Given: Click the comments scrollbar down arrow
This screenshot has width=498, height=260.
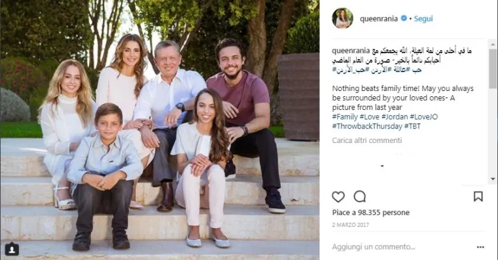Looking at the screenshot, I should click(x=493, y=179).
